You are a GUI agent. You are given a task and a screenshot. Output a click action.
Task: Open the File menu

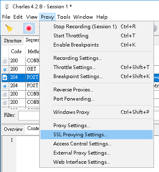[x=6, y=17]
